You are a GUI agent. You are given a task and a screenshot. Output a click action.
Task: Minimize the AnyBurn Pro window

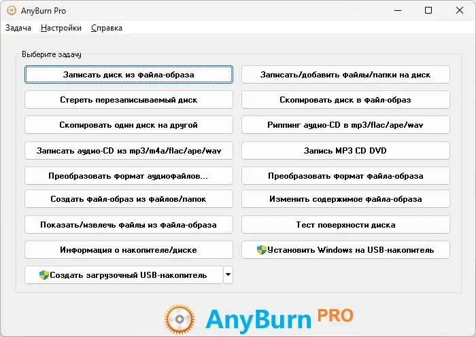pyautogui.click(x=398, y=10)
